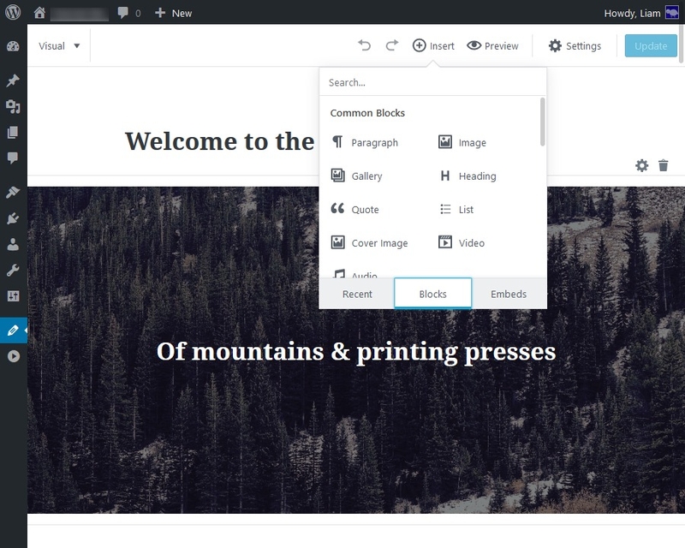Open Howdy, Liam account menu
Viewport: 685px width, 548px height.
click(640, 13)
